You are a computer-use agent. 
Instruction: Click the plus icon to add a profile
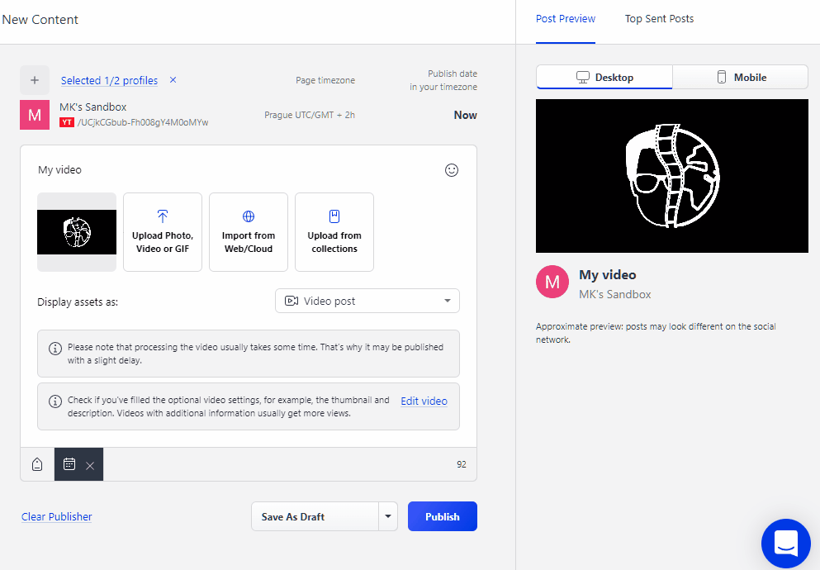tap(35, 80)
